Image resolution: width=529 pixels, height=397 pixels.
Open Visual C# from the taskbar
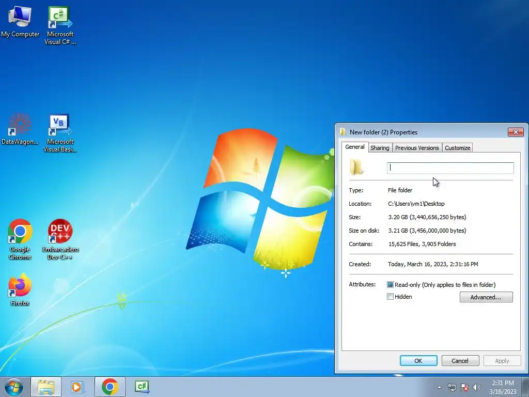pos(142,387)
